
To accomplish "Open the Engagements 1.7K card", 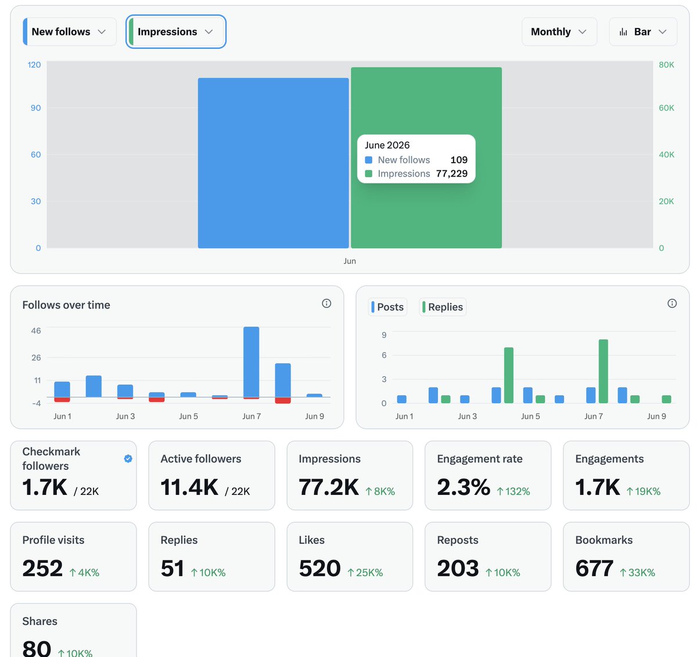I will point(626,476).
